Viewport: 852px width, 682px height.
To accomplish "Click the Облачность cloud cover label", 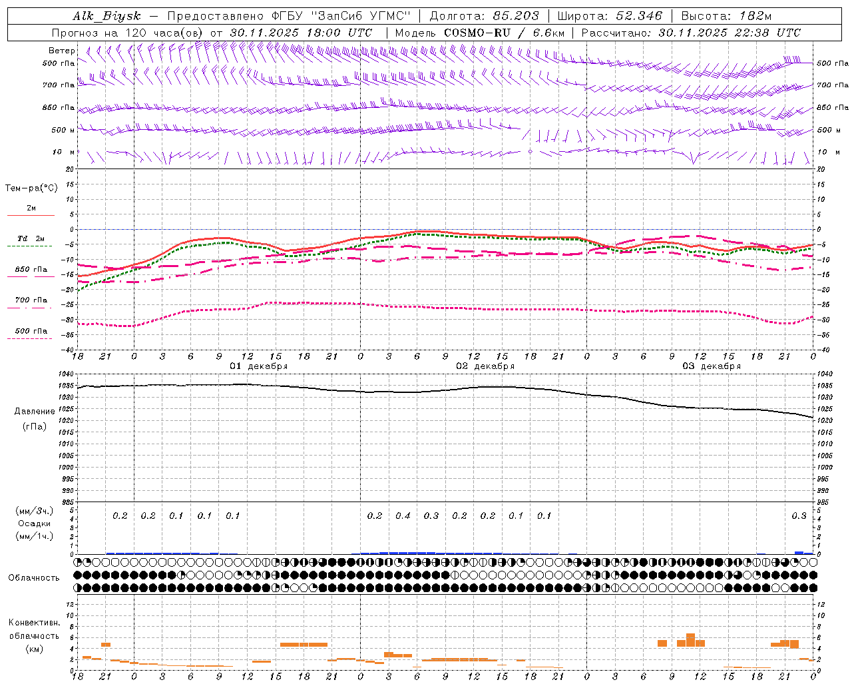I will click(34, 577).
